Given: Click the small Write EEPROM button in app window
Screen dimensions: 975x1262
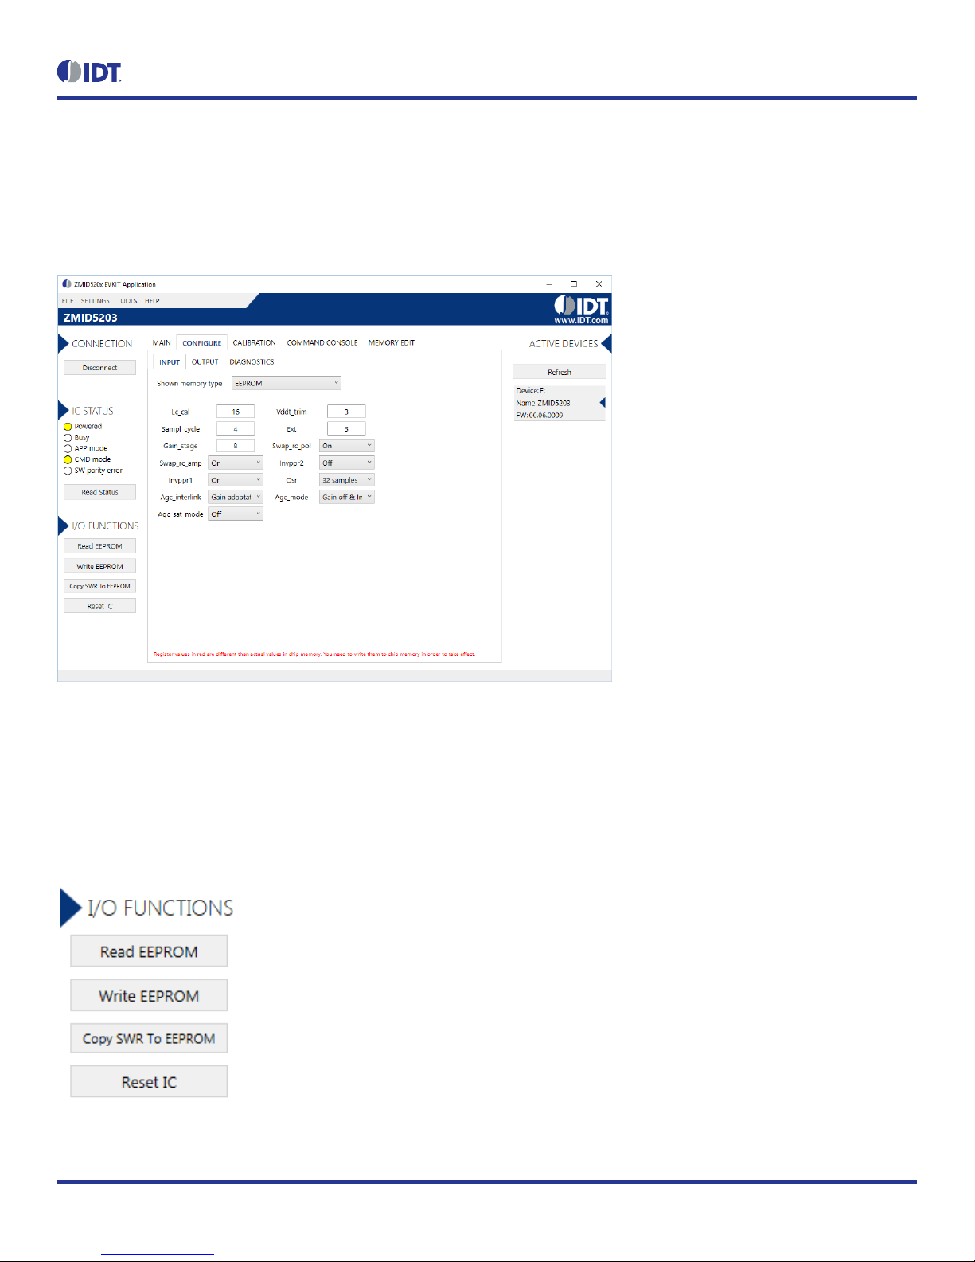Looking at the screenshot, I should coord(99,566).
